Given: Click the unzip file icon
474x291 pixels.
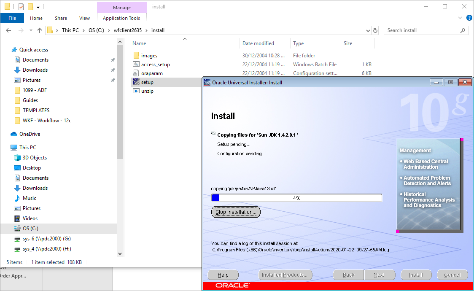Looking at the screenshot, I should pos(137,91).
